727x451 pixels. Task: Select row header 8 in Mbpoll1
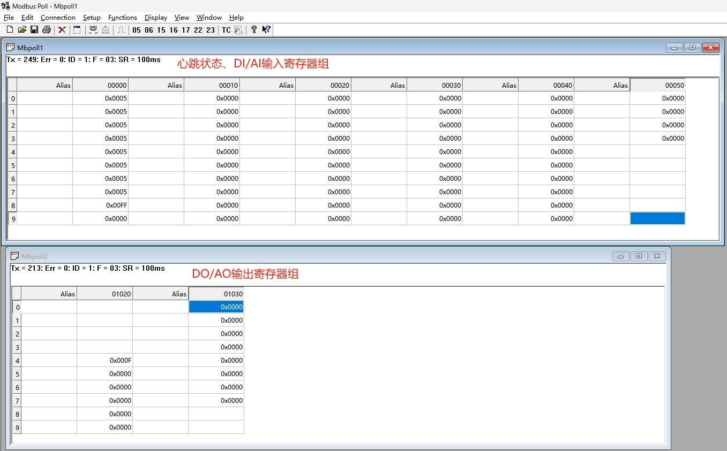13,205
